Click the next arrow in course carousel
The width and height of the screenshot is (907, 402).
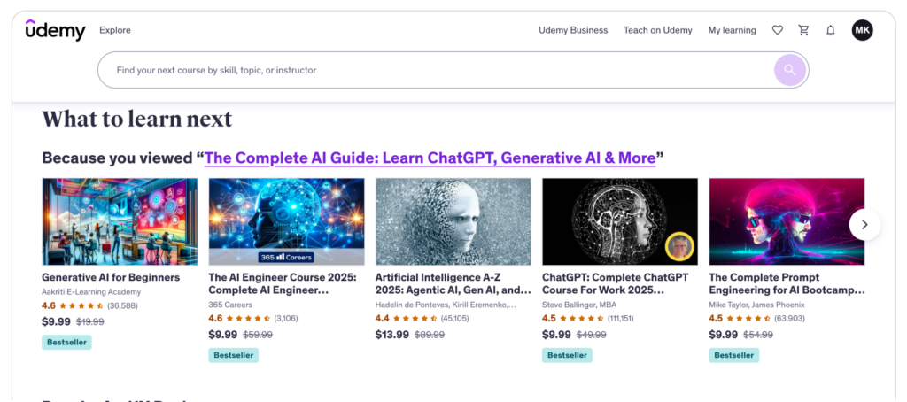(864, 224)
